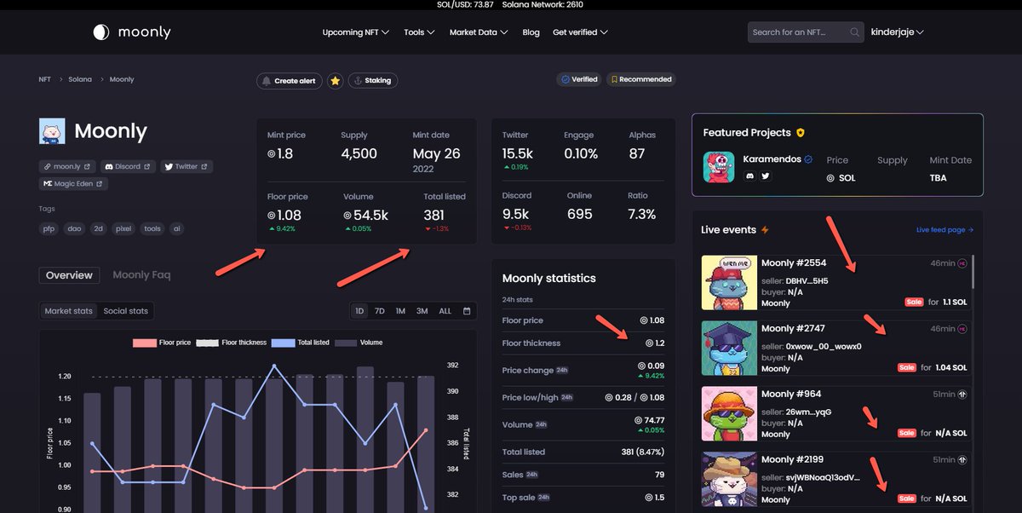The height and width of the screenshot is (513, 1022).
Task: Click the Moonly collection avatar
Action: (53, 130)
